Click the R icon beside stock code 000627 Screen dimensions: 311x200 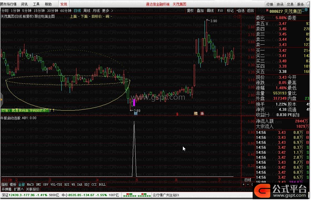click(x=267, y=10)
